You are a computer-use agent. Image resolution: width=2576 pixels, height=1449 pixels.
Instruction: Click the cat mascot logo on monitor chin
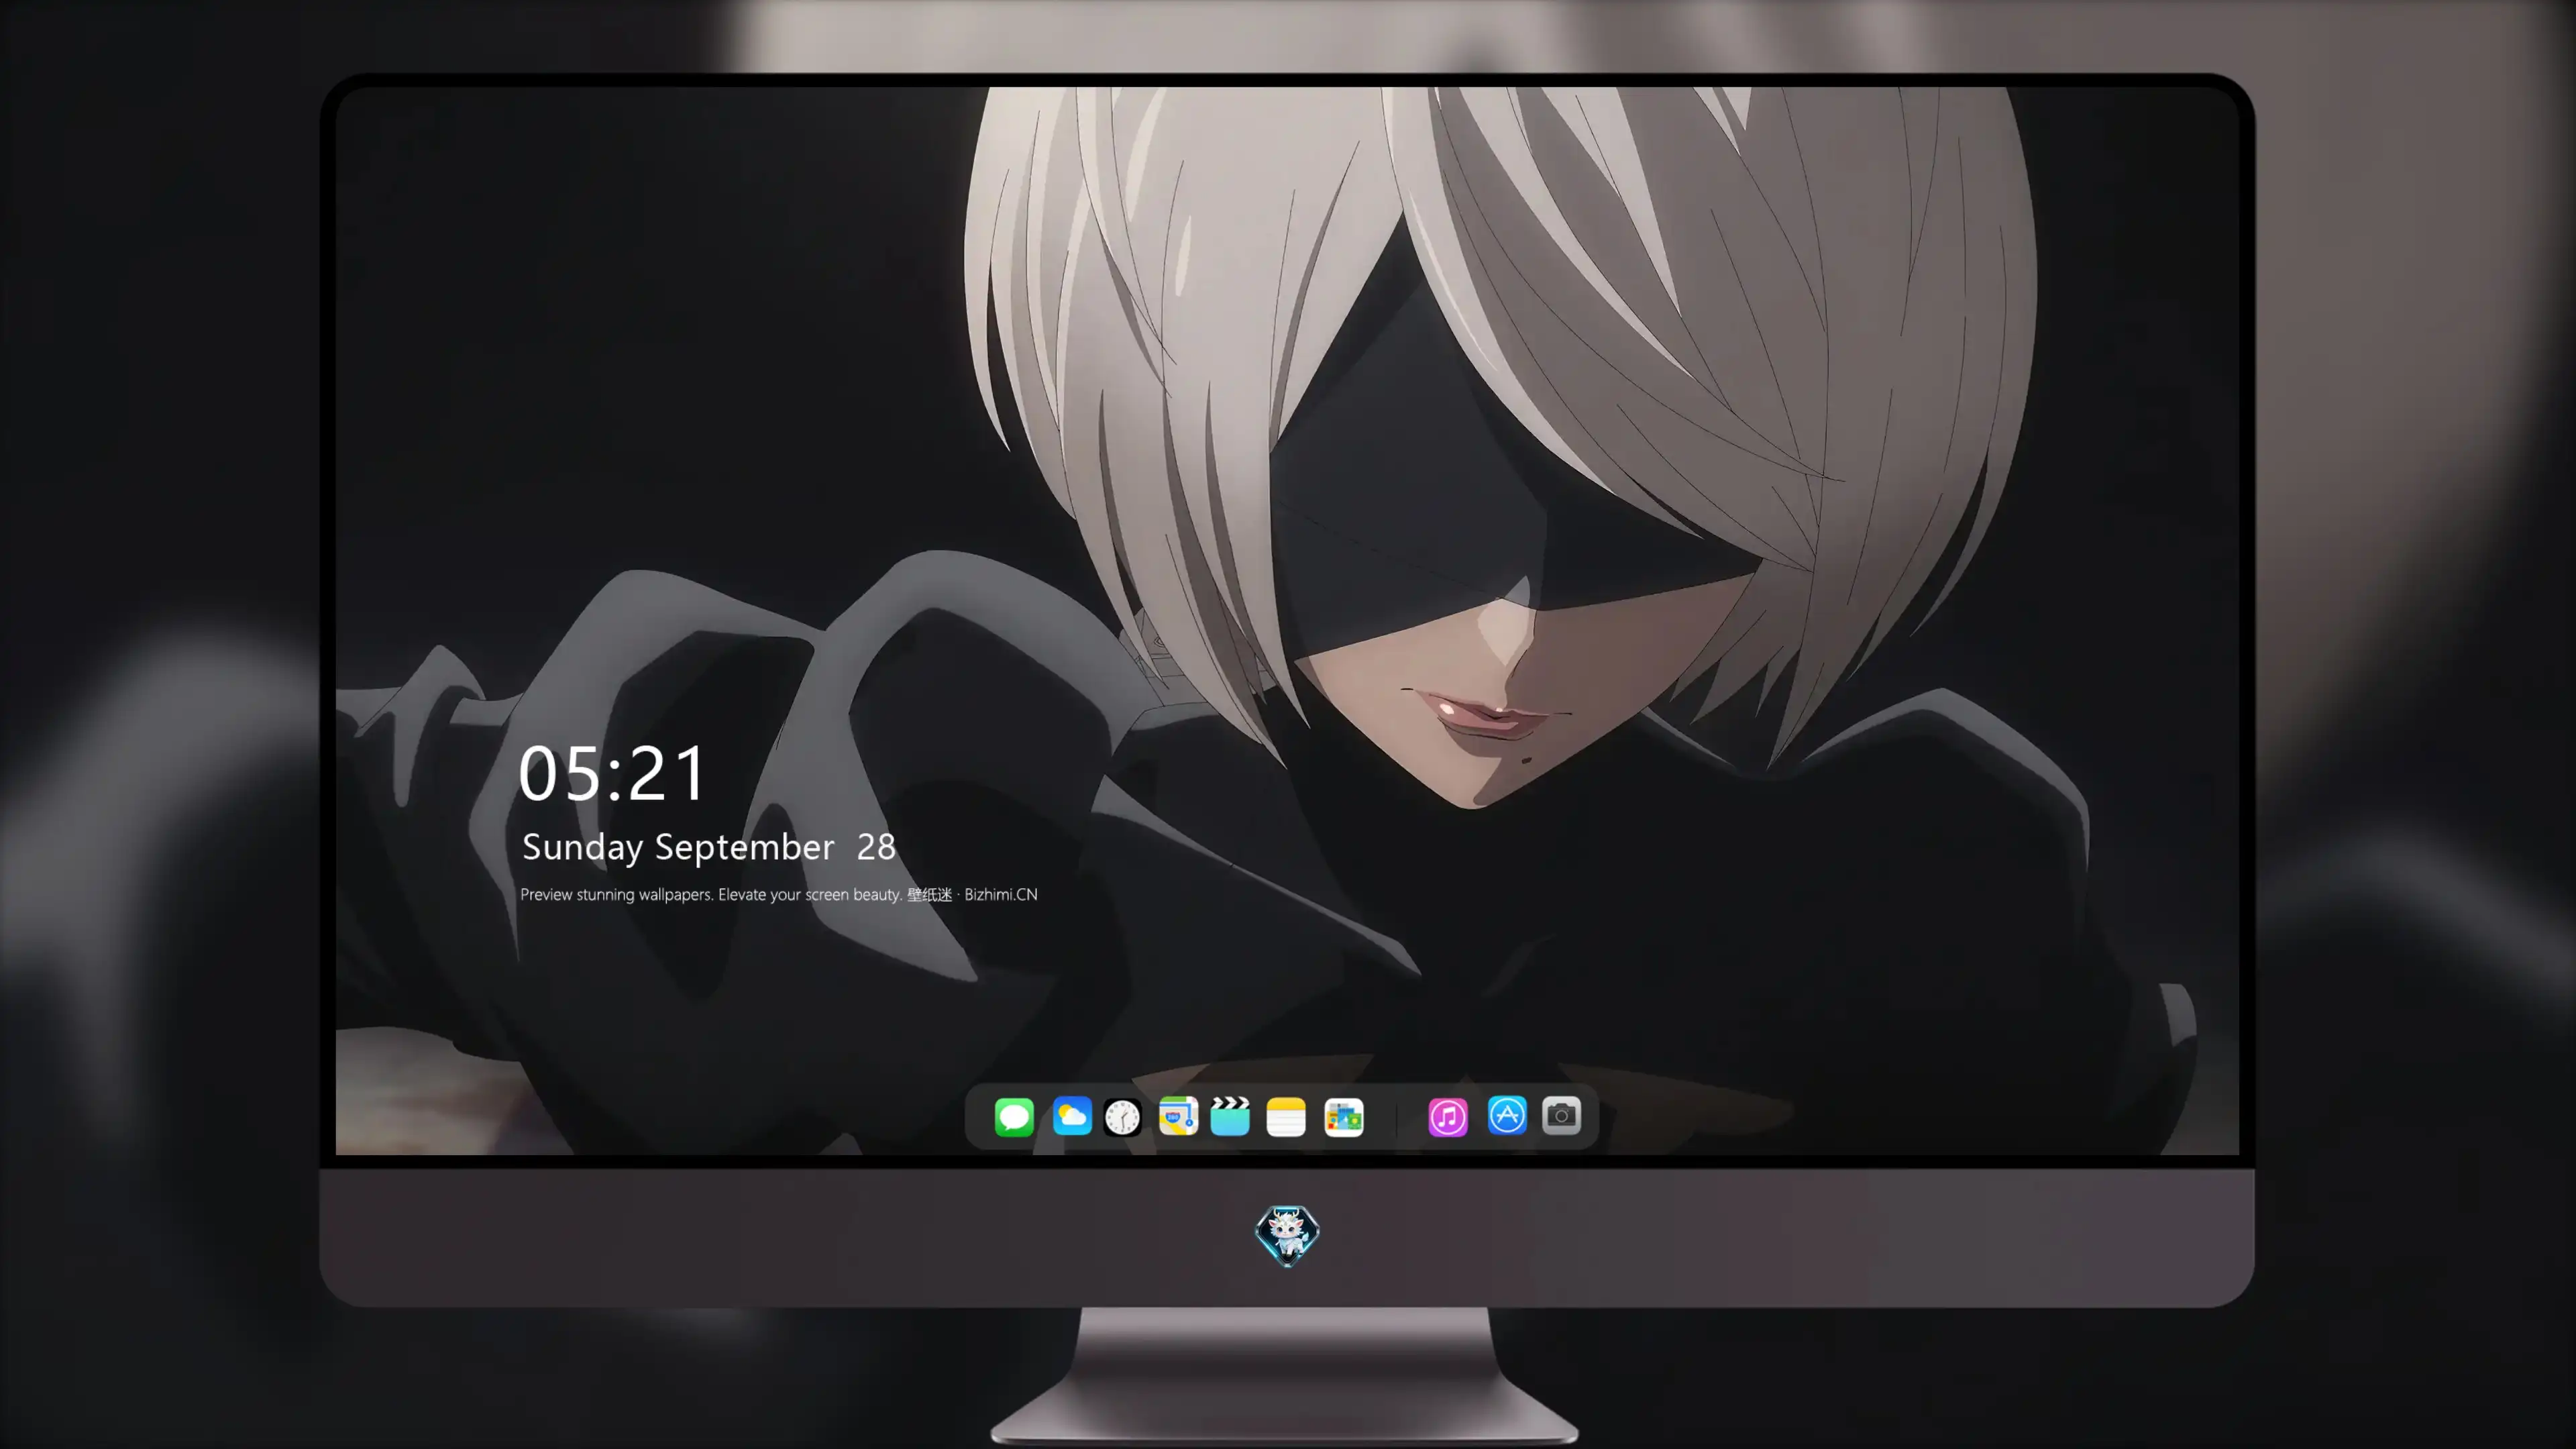pyautogui.click(x=1287, y=1236)
